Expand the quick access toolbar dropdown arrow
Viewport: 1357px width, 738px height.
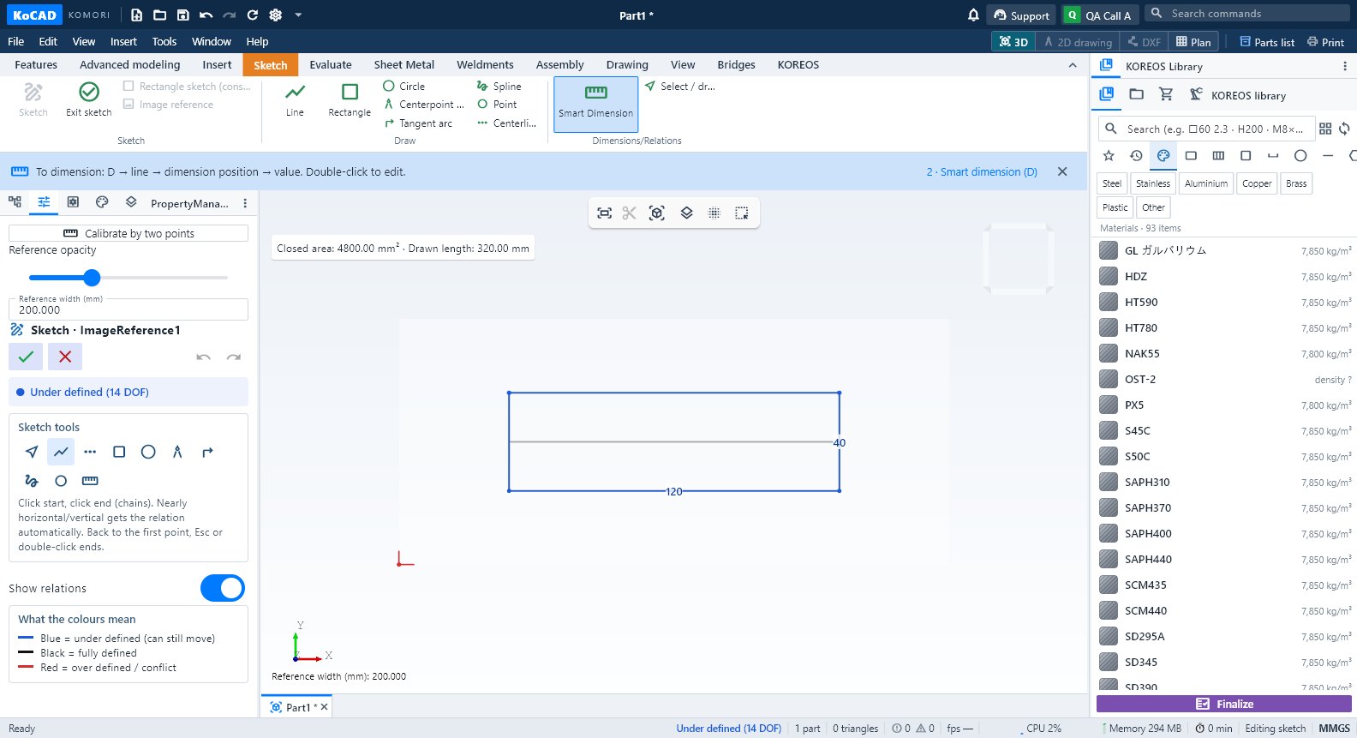[x=298, y=15]
